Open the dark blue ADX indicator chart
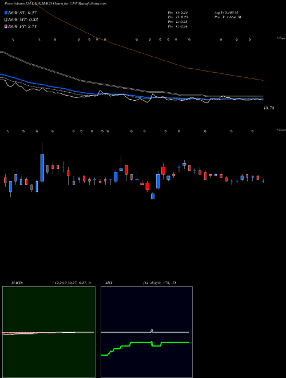 (146, 332)
